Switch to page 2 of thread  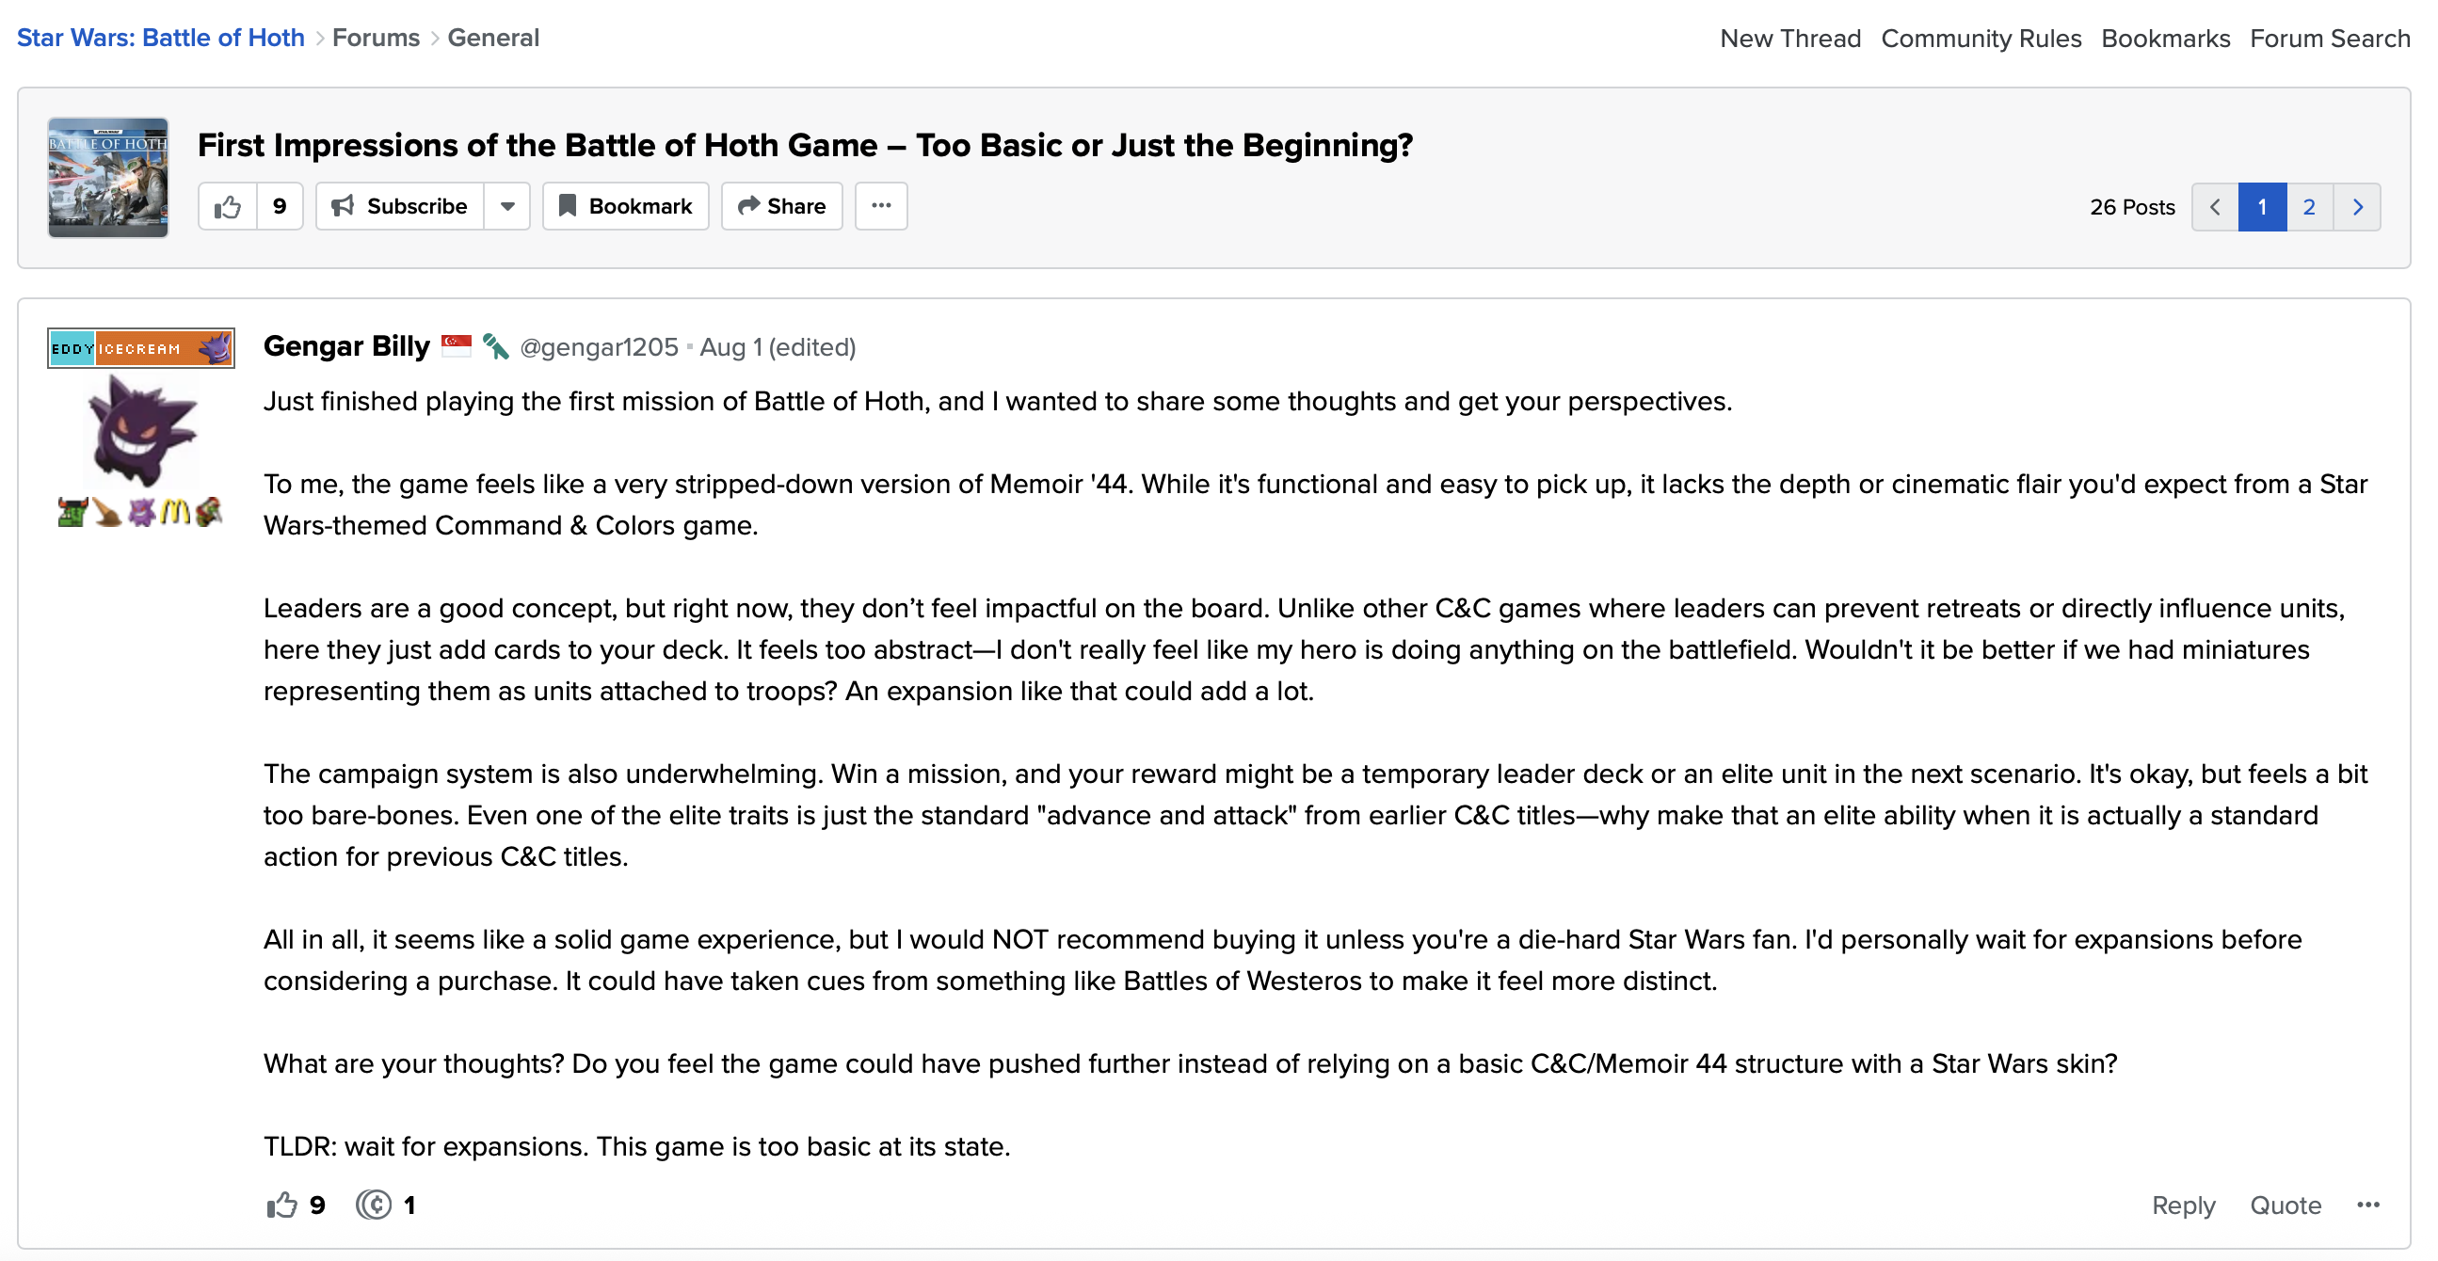click(2309, 207)
